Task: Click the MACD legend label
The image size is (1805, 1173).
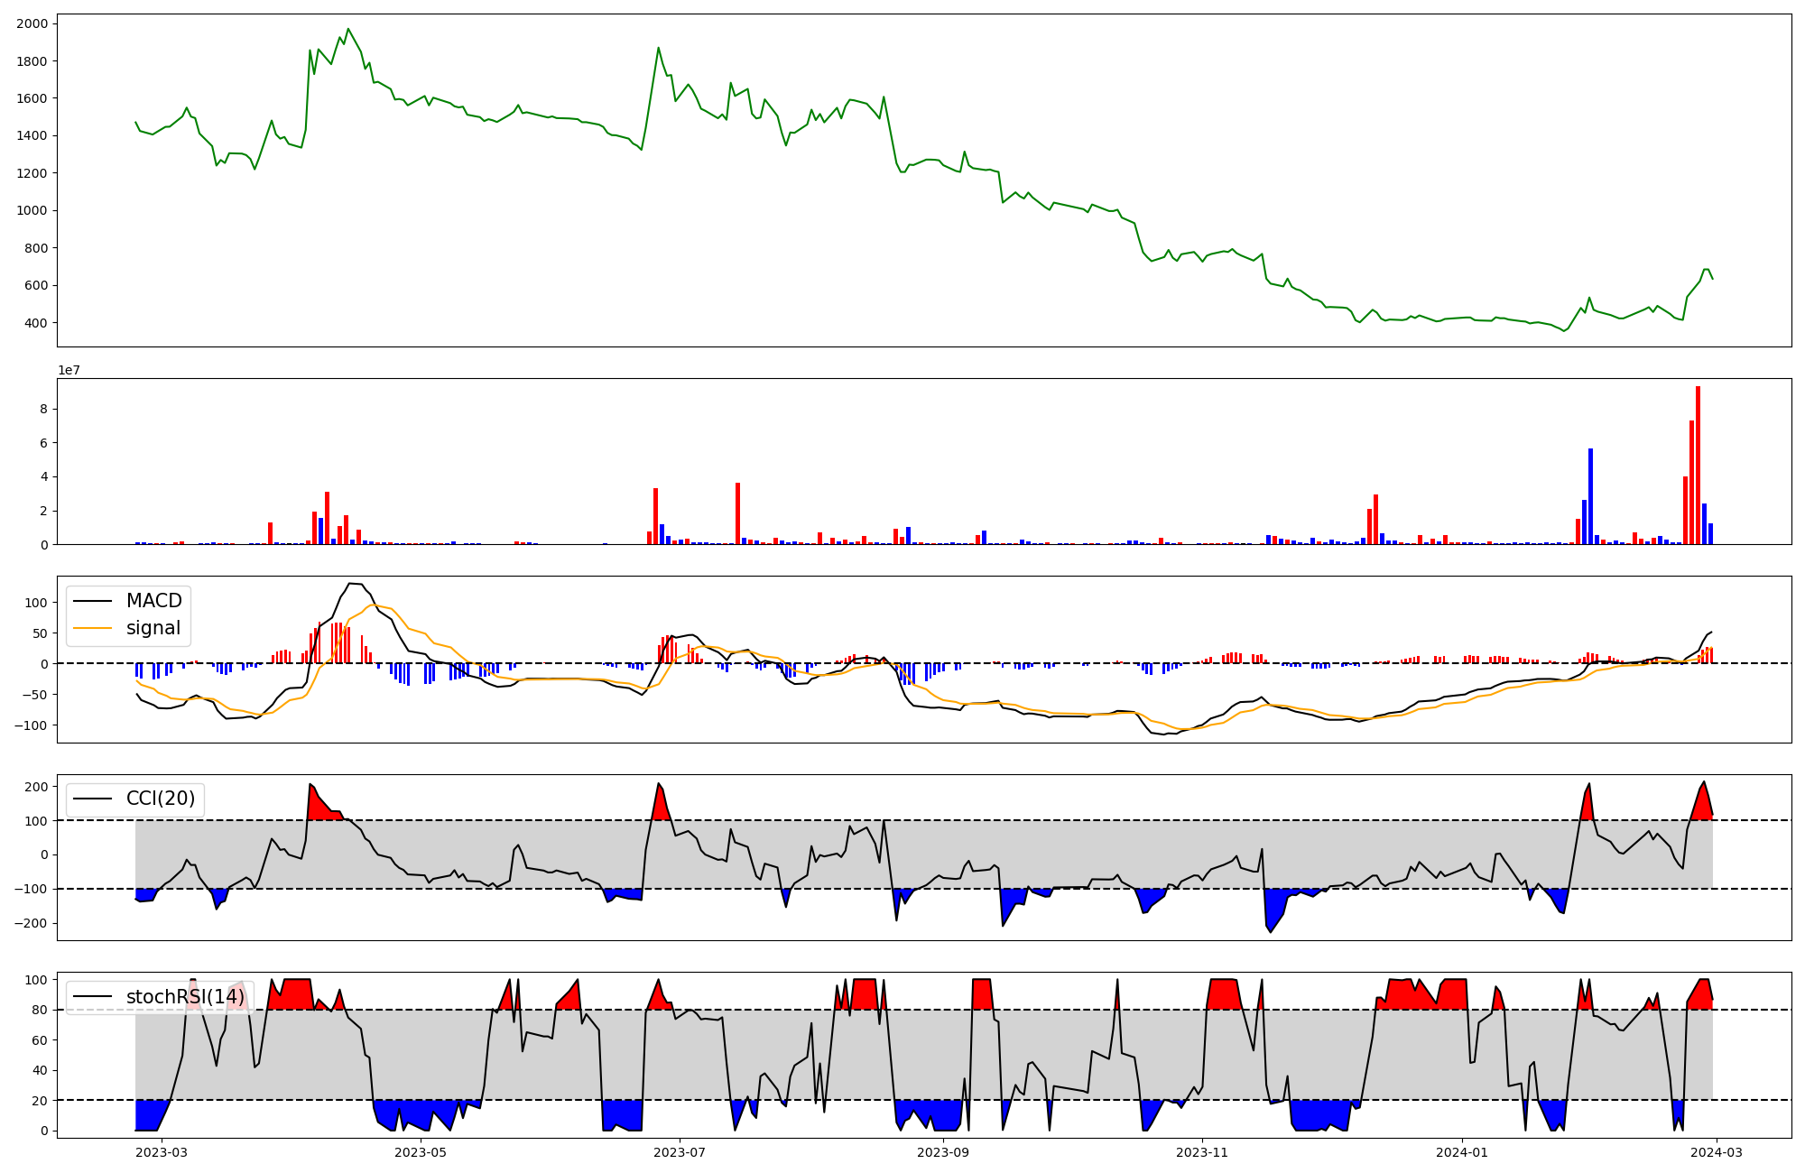Action: (153, 601)
